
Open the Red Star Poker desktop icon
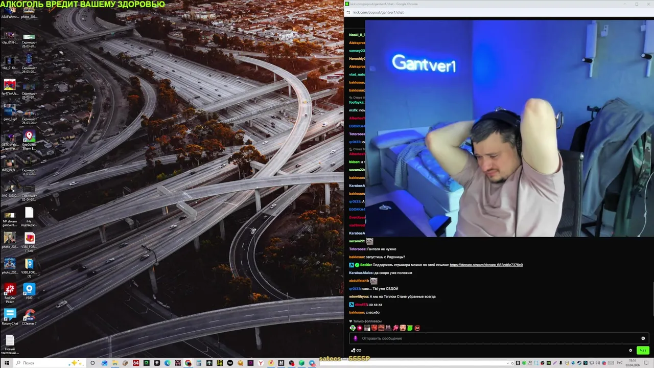10,292
